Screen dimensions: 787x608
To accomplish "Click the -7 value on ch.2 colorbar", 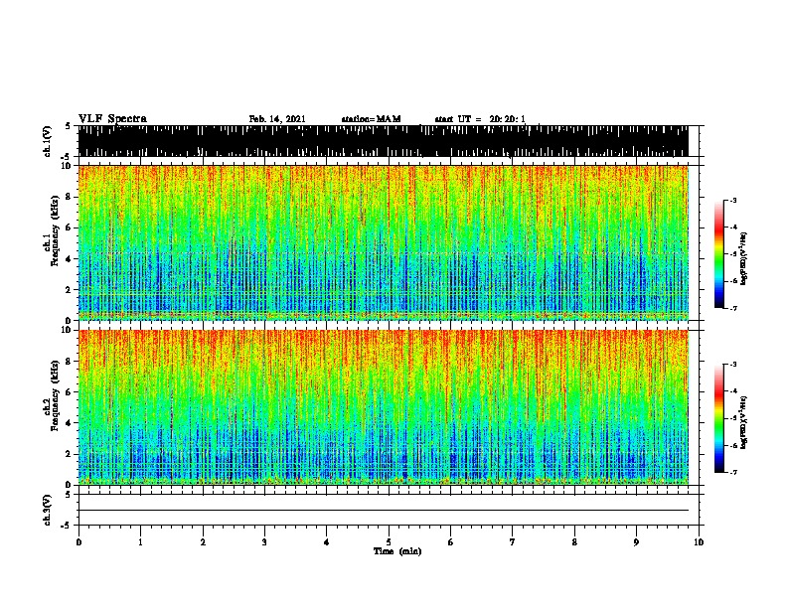I will click(732, 472).
